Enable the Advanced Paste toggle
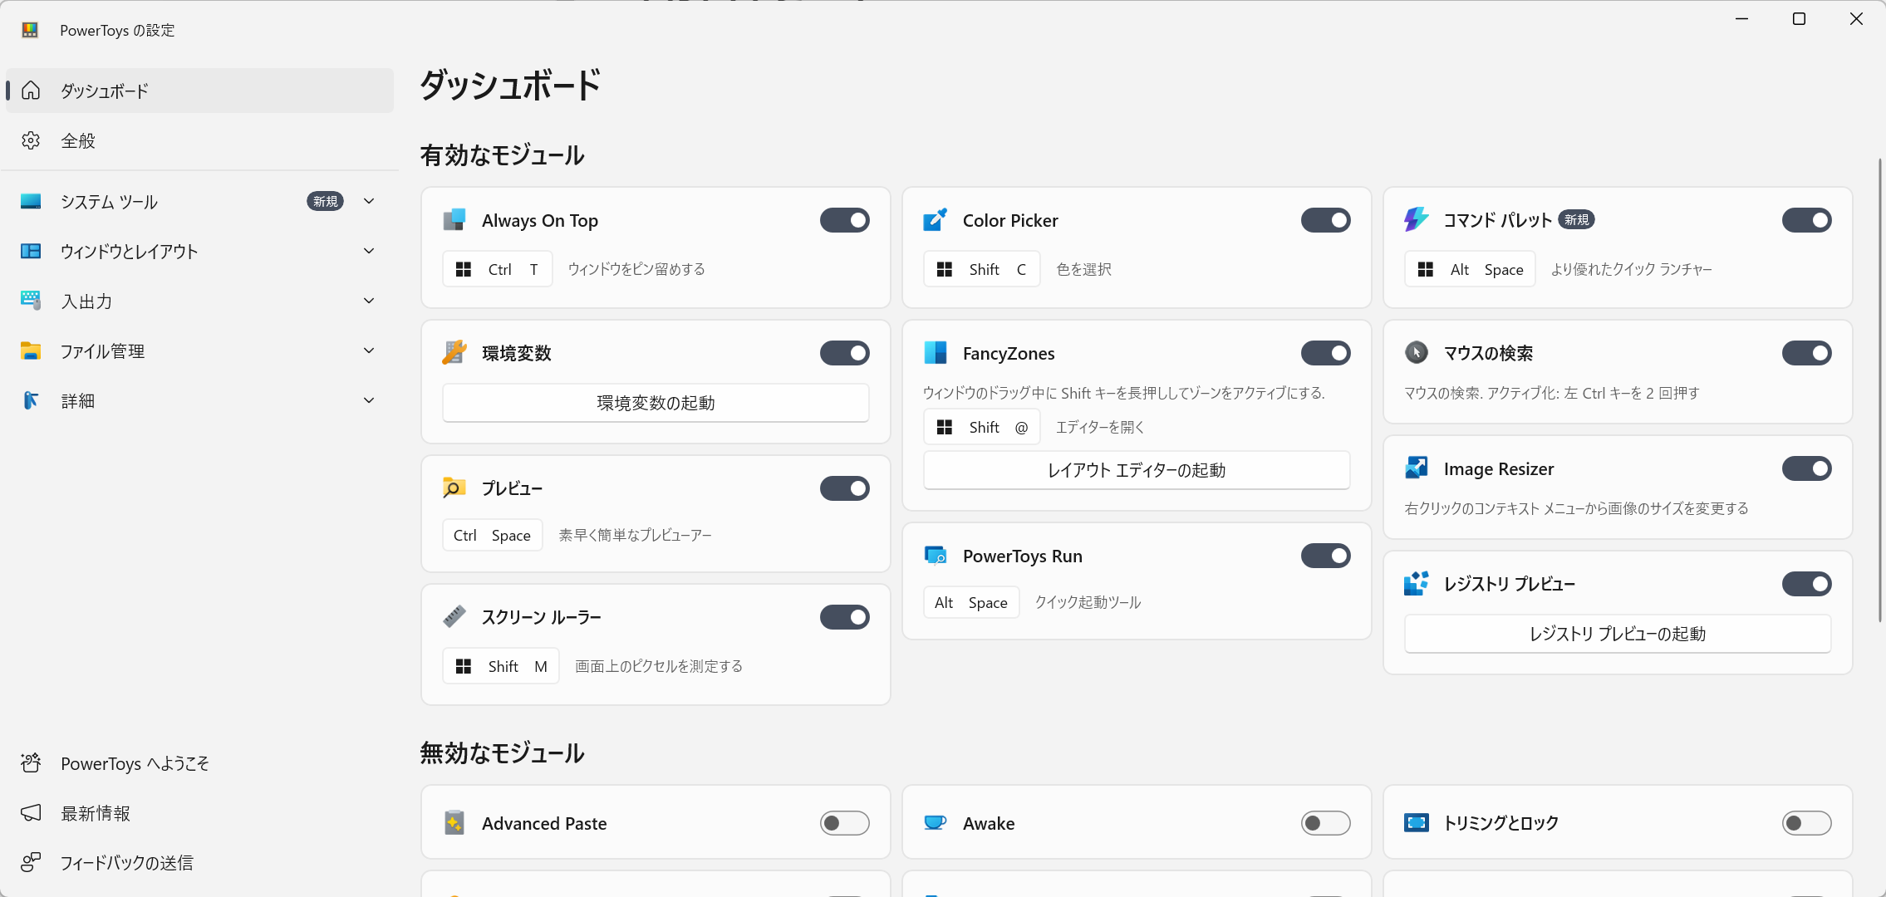The height and width of the screenshot is (897, 1886). point(844,823)
